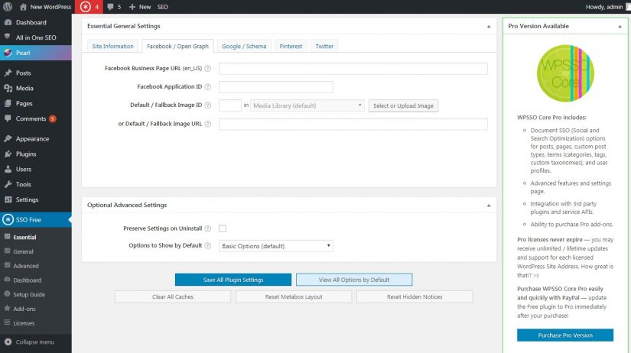
Task: Open Comments with the speech bubble icon
Action: point(8,118)
